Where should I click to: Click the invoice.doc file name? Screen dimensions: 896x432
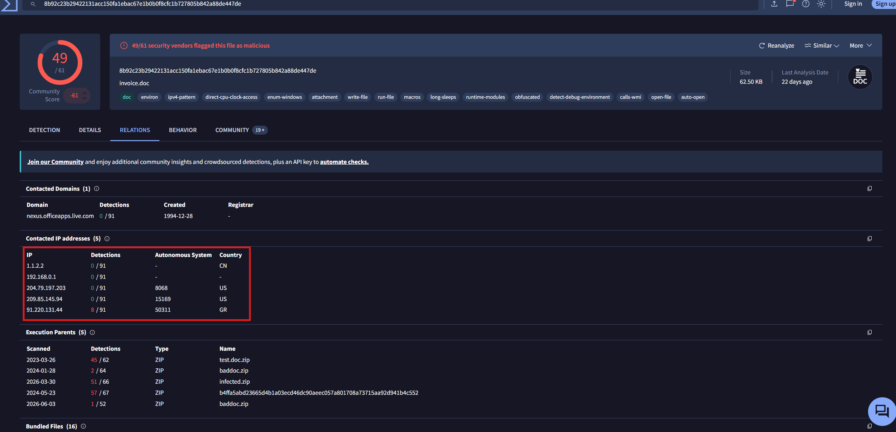pyautogui.click(x=134, y=83)
